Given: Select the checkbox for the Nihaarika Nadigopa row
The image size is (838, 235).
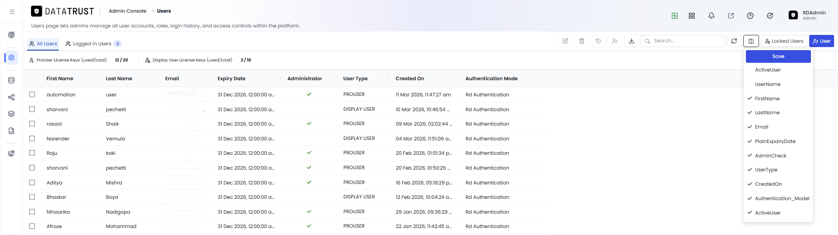Looking at the screenshot, I should [32, 211].
